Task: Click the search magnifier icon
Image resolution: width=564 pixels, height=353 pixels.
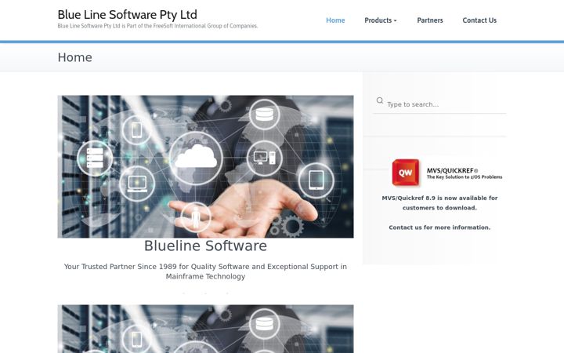Action: point(379,100)
